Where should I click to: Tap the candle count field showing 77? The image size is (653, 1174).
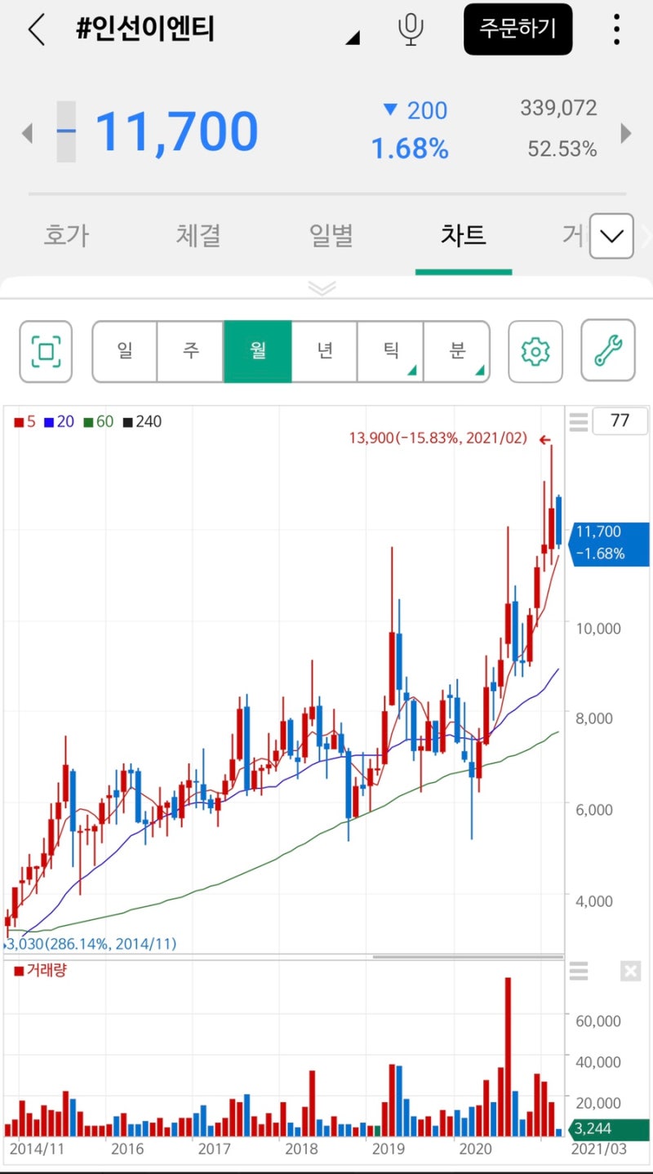point(620,420)
